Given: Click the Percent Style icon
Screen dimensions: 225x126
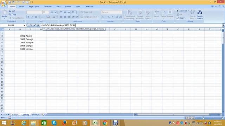Looking at the screenshot, I should click(109, 17).
